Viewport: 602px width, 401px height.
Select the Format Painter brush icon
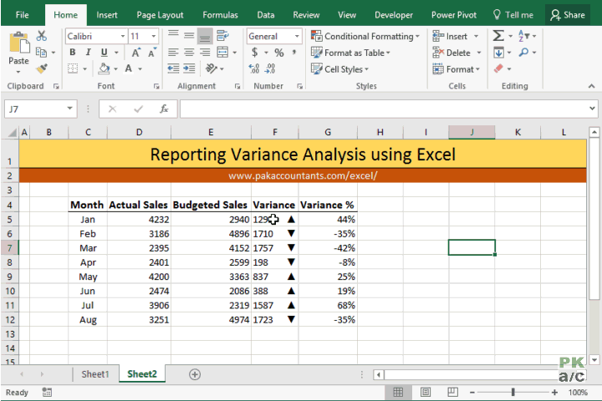pos(42,69)
